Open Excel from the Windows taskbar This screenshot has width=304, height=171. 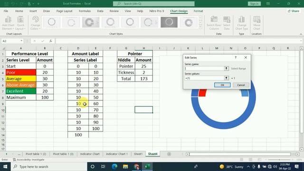[147, 167]
